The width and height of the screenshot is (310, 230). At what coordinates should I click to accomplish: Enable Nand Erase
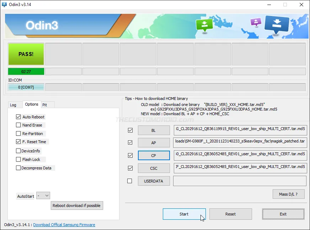pos(18,125)
